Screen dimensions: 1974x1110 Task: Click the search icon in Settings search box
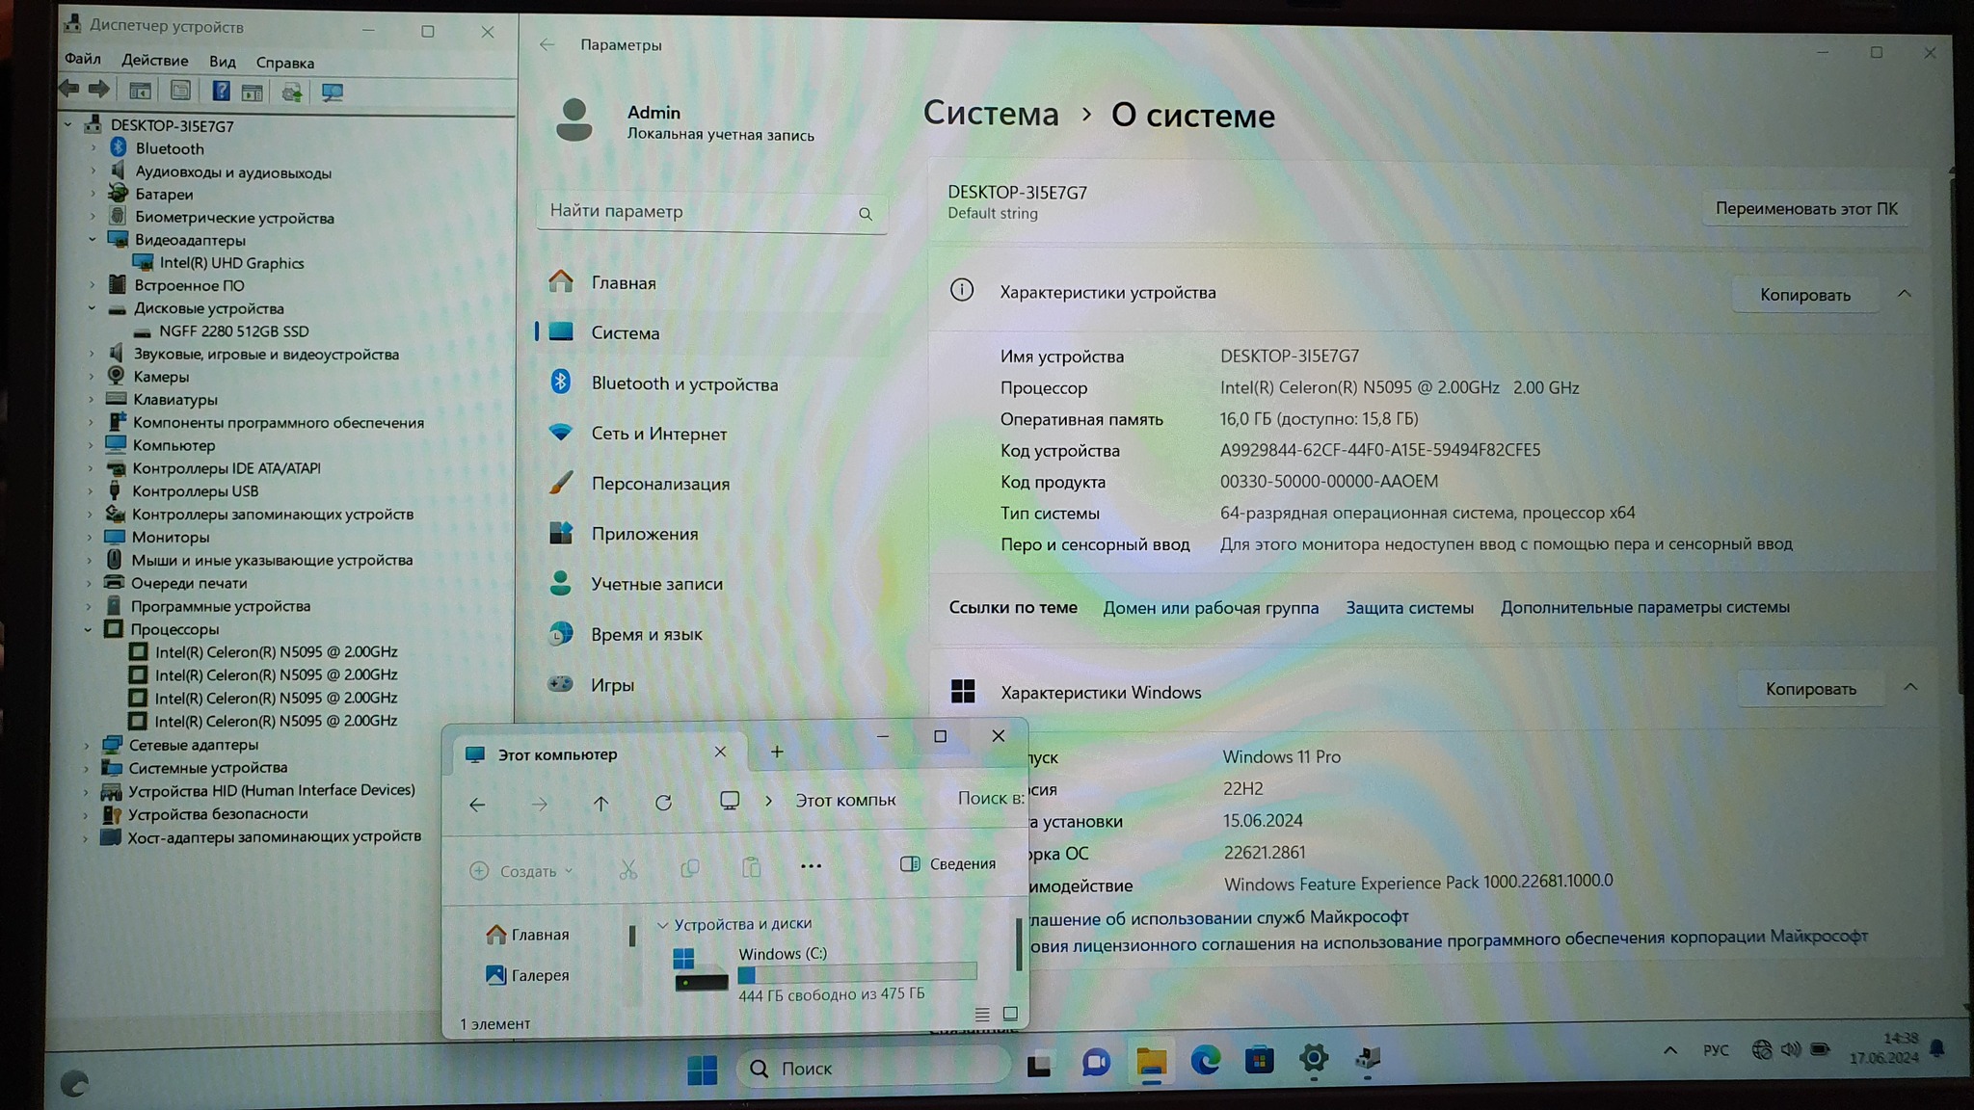pos(865,214)
